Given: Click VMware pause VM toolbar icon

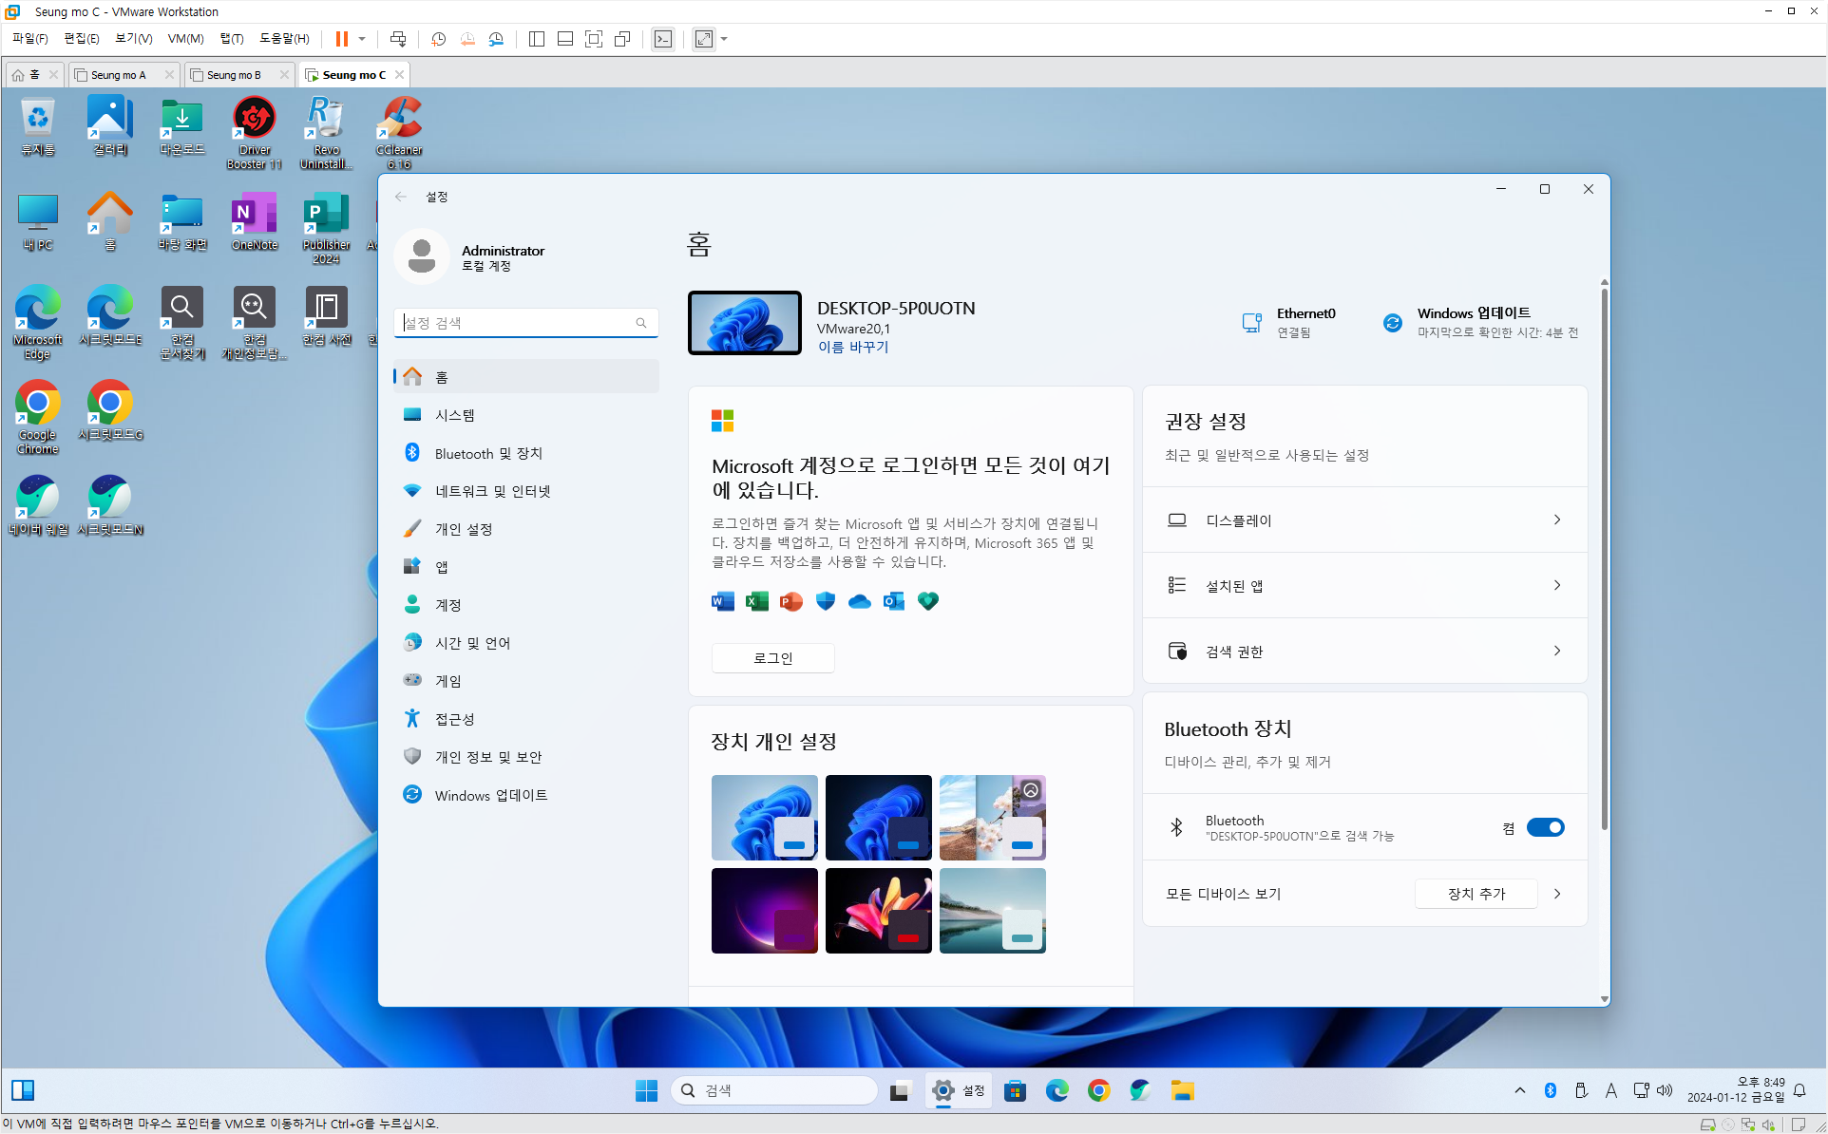Looking at the screenshot, I should [x=341, y=39].
